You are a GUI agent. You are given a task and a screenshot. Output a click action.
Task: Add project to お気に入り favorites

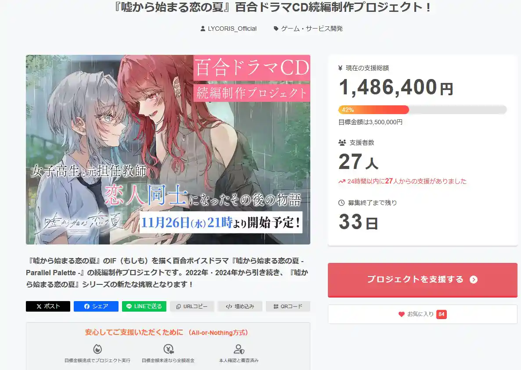[x=422, y=314]
